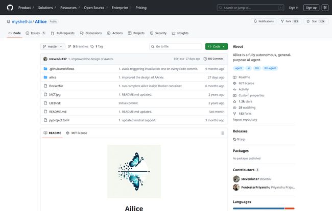This screenshot has width=332, height=211.
Task: Expand the Product menu
Action: [x=26, y=8]
